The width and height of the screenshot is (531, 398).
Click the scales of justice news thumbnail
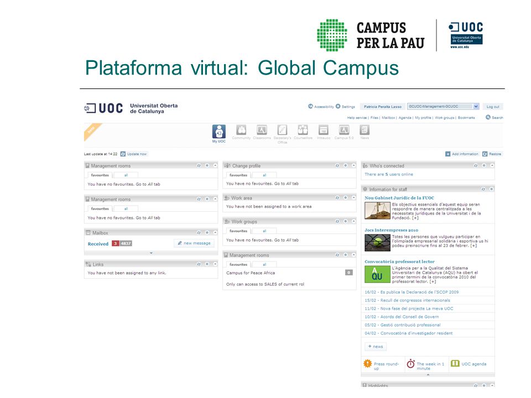[377, 211]
